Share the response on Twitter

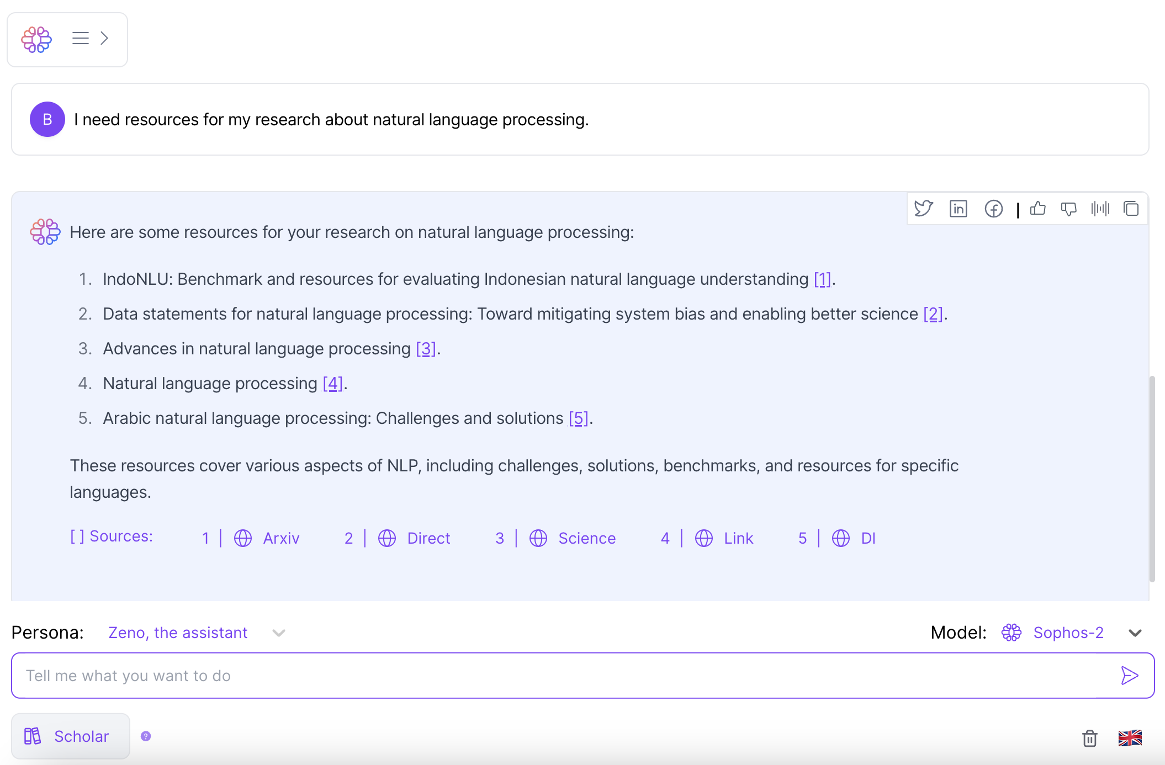(923, 209)
